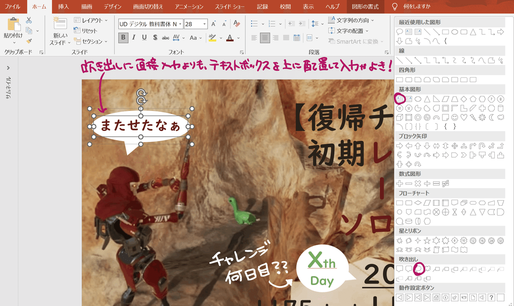Set paragraph to align left
514x306 pixels.
click(254, 38)
